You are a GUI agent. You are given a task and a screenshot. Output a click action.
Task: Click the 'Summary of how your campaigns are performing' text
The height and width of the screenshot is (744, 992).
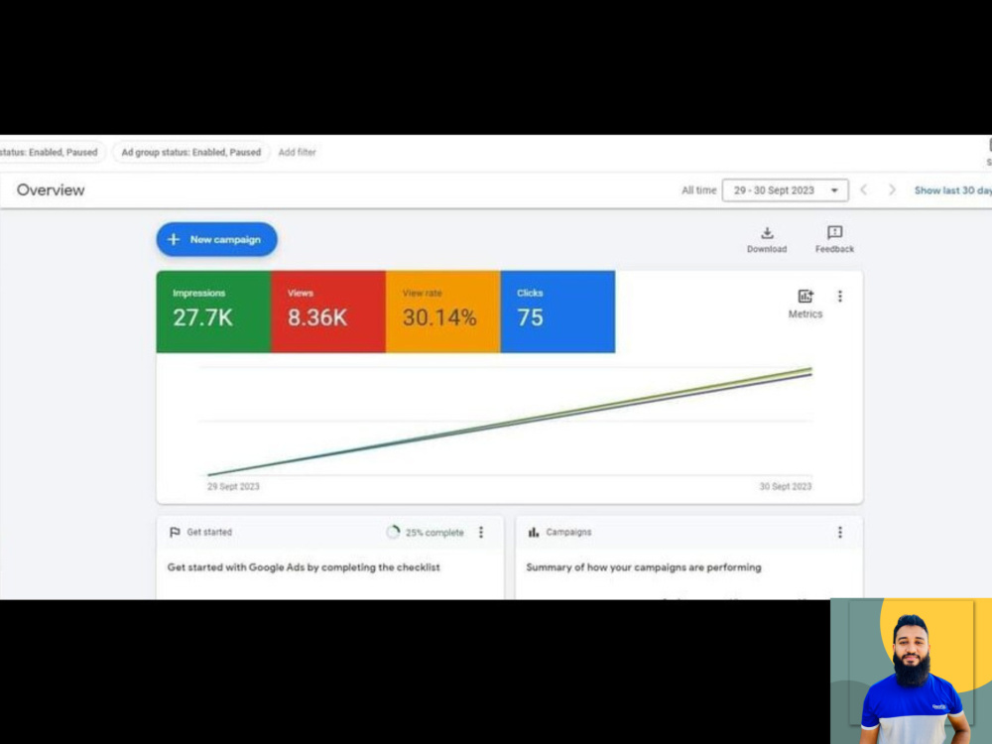644,567
